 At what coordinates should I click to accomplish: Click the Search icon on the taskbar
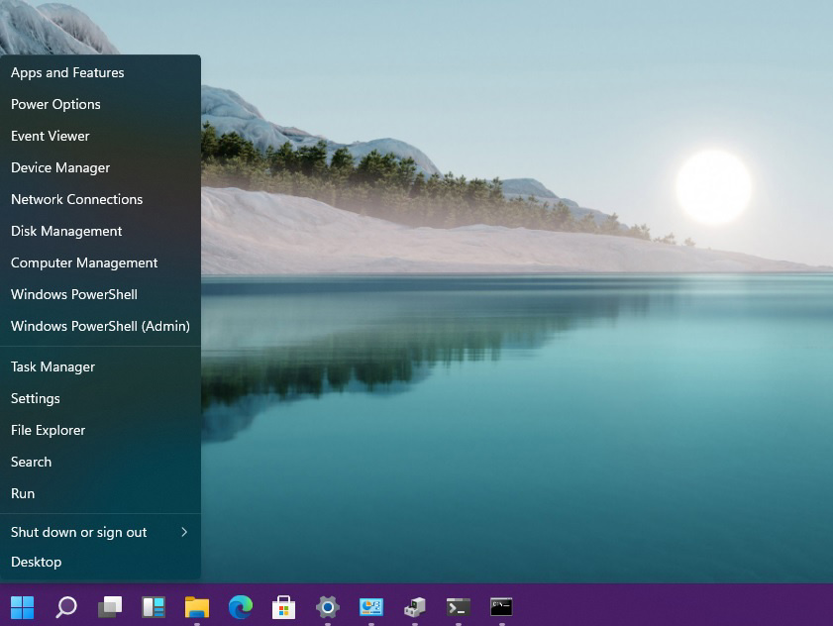pos(65,607)
